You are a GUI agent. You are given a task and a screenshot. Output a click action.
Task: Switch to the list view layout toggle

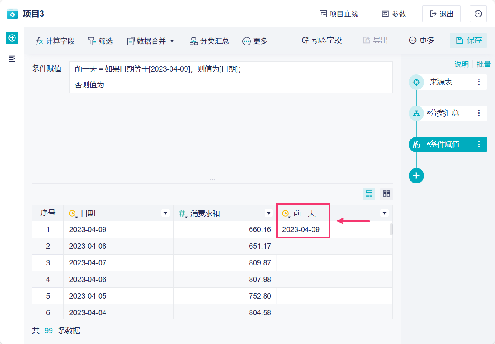pos(369,194)
